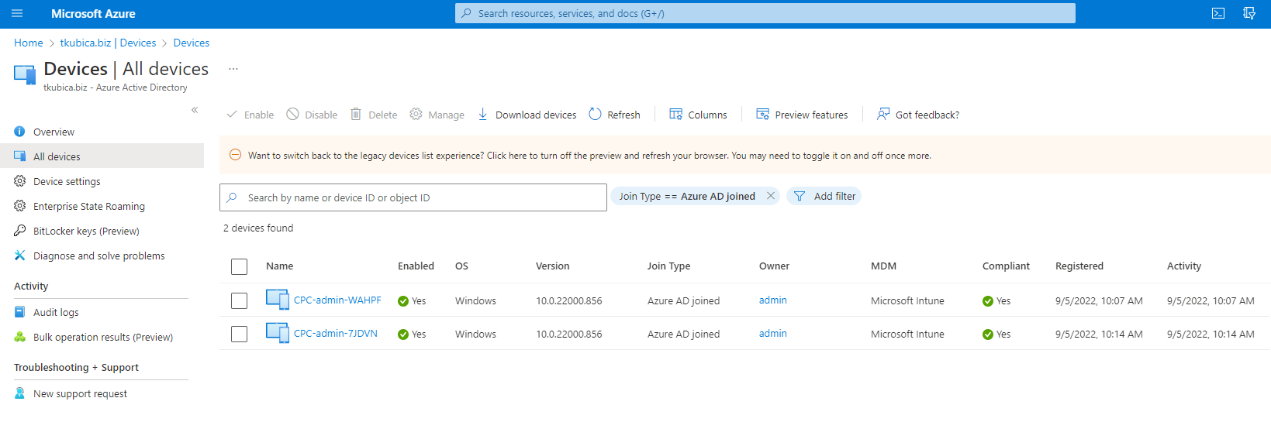Select the CPC-admin-7JDVN row checkbox
The height and width of the screenshot is (422, 1271).
pyautogui.click(x=239, y=334)
